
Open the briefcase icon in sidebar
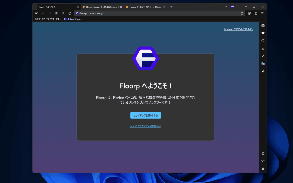263,25
